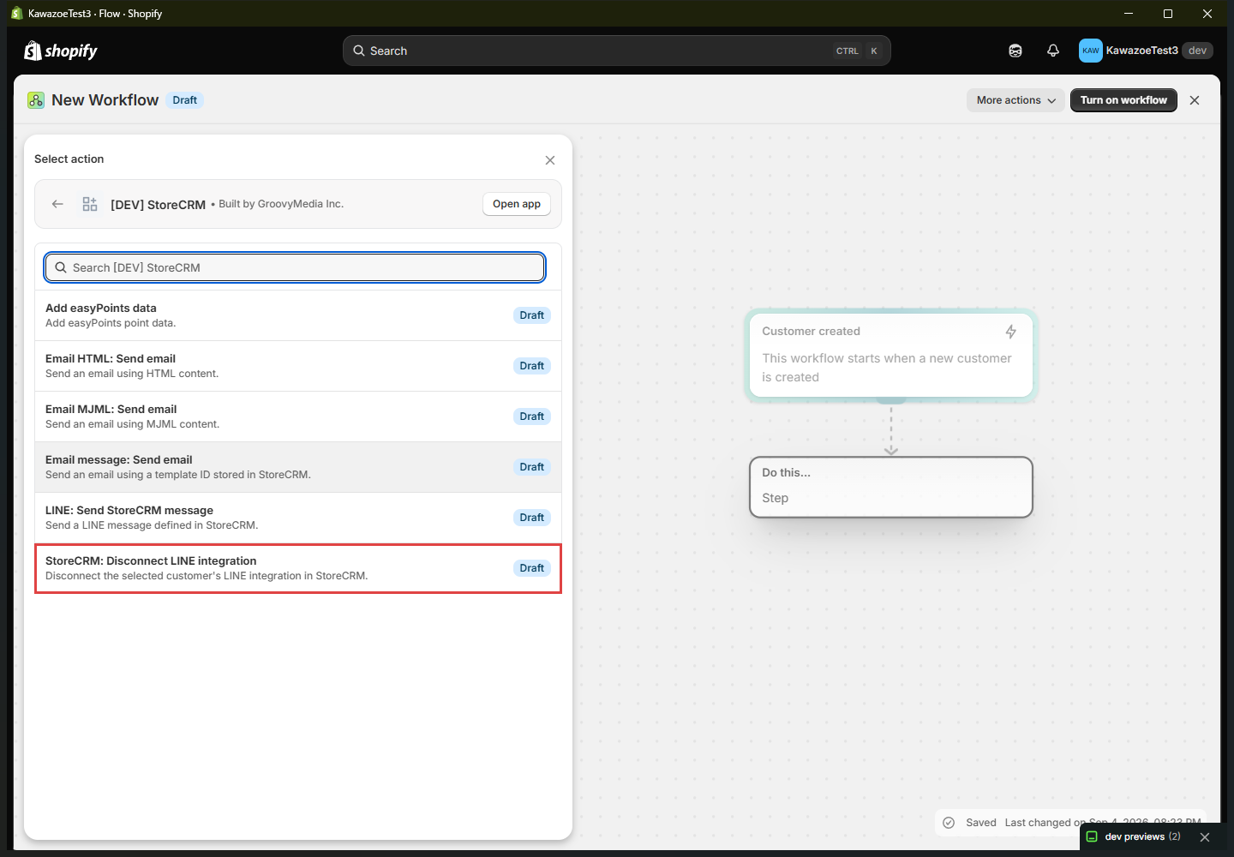
Task: Focus the Search [DEV] StoreCRM field
Action: pyautogui.click(x=295, y=267)
